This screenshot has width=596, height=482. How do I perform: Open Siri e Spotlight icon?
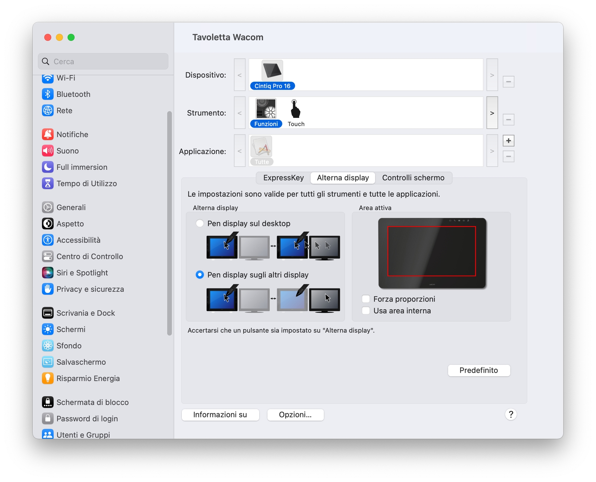(48, 273)
